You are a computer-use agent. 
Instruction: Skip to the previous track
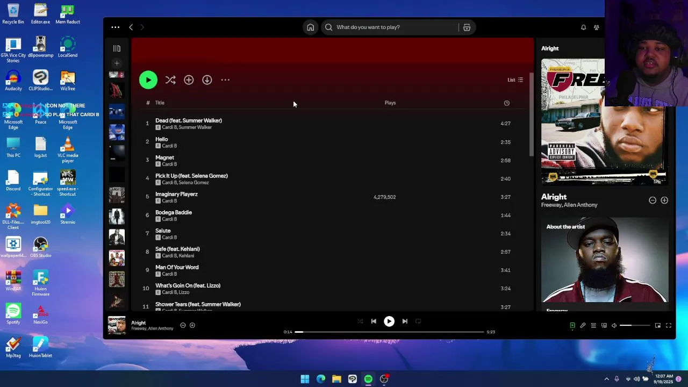tap(374, 321)
